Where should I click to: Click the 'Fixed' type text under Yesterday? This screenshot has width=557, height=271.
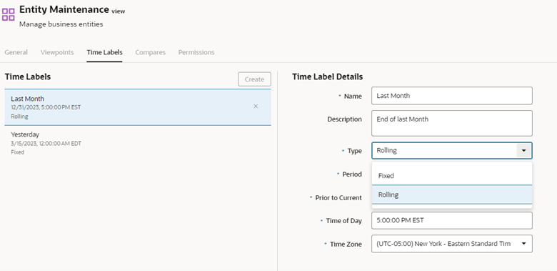(17, 152)
